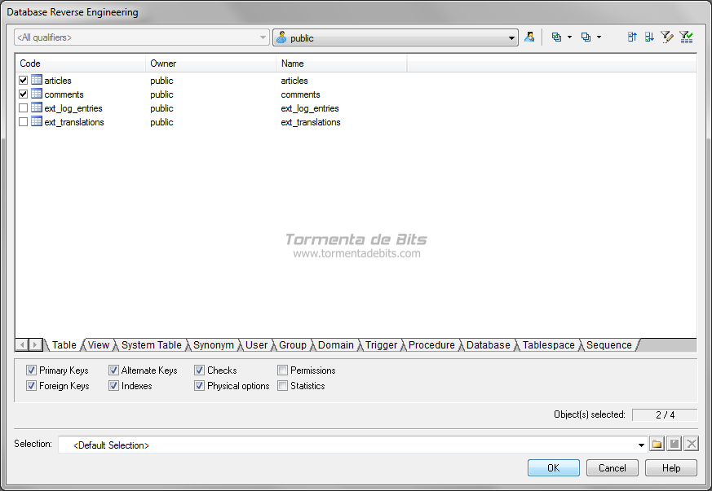Click the Select All checked-boxes icon
The height and width of the screenshot is (491, 712).
(x=556, y=37)
